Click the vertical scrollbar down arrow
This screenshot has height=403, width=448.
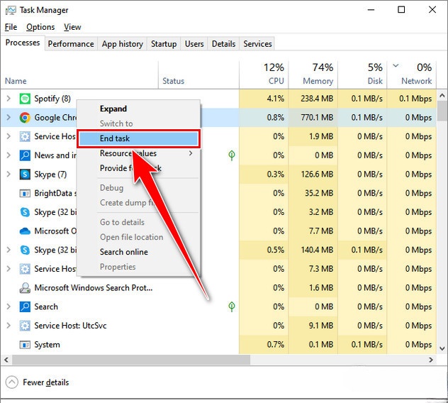(x=442, y=348)
